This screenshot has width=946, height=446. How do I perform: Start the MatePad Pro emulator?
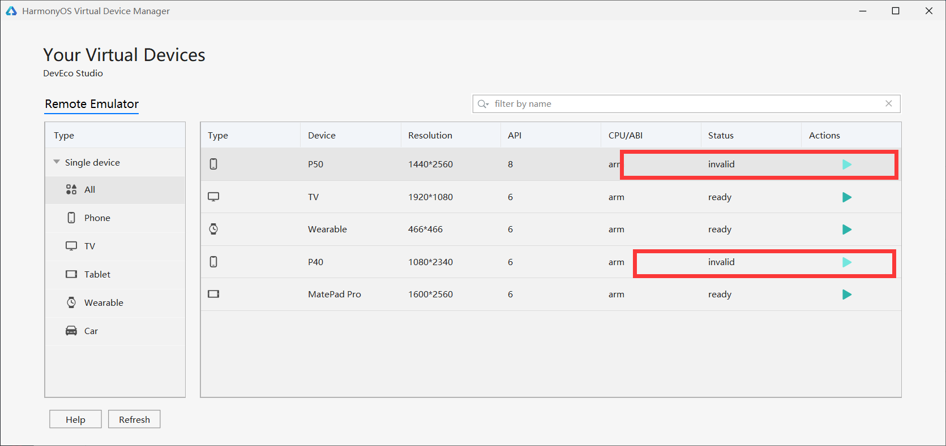(847, 295)
